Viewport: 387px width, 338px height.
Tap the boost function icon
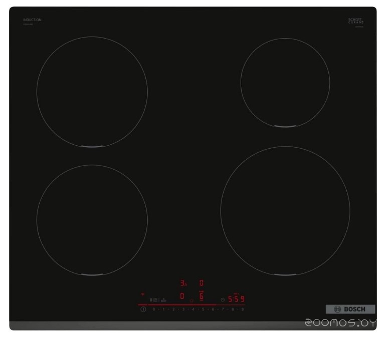pyautogui.click(x=164, y=299)
